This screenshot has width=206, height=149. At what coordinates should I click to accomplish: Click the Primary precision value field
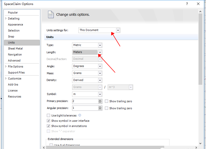coord(85,101)
